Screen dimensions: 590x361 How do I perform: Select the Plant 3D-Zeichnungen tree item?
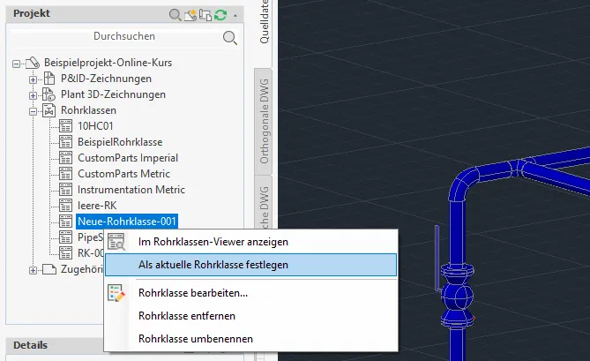[113, 94]
